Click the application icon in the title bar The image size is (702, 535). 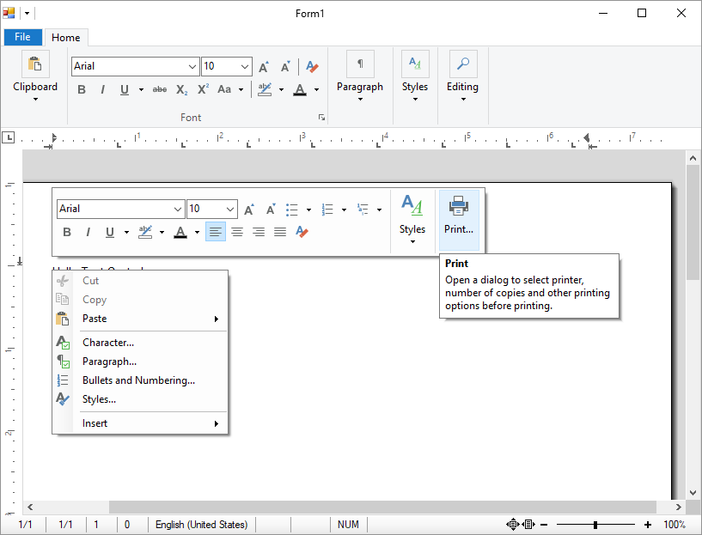(9, 13)
